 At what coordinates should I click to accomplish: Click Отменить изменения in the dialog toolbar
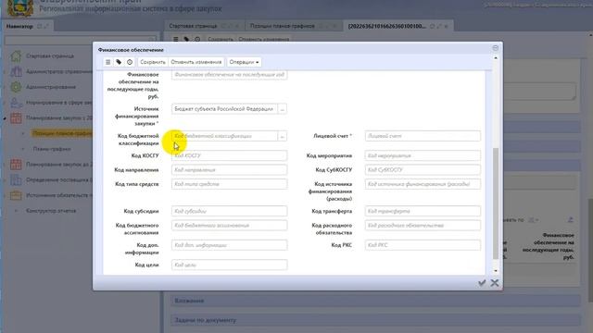(x=196, y=62)
